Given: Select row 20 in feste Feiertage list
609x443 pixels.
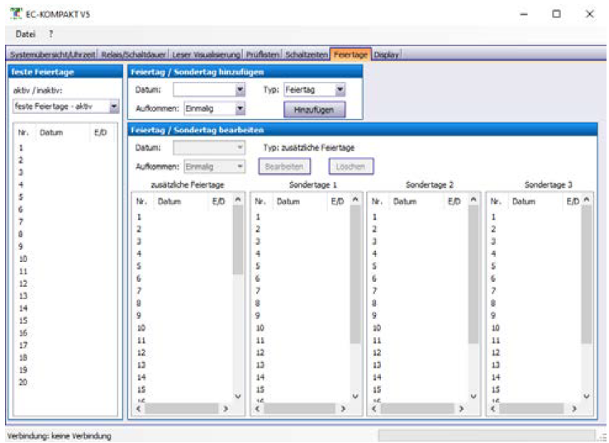Looking at the screenshot, I should tap(65, 382).
